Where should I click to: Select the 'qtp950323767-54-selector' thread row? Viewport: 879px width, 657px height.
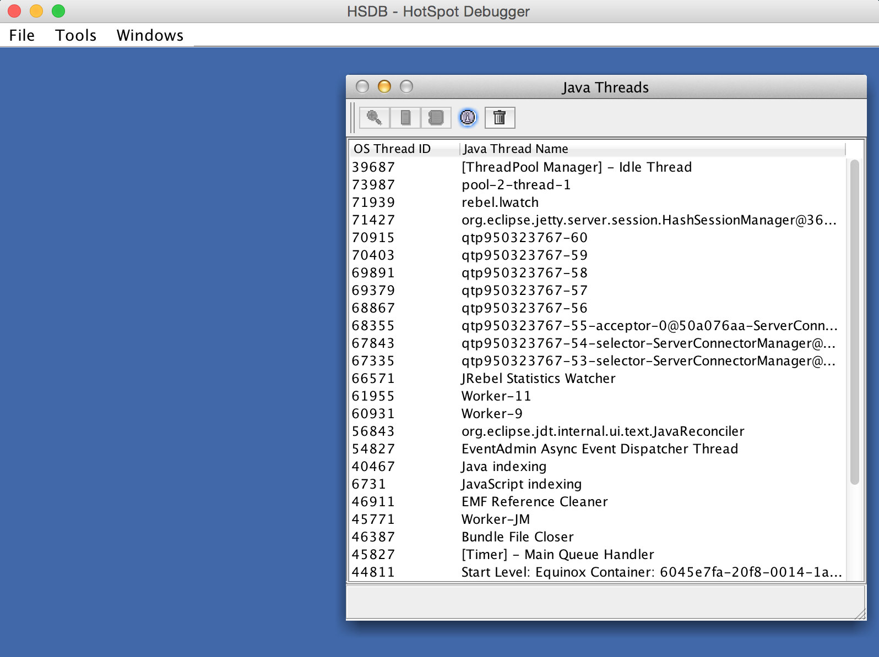coord(598,343)
